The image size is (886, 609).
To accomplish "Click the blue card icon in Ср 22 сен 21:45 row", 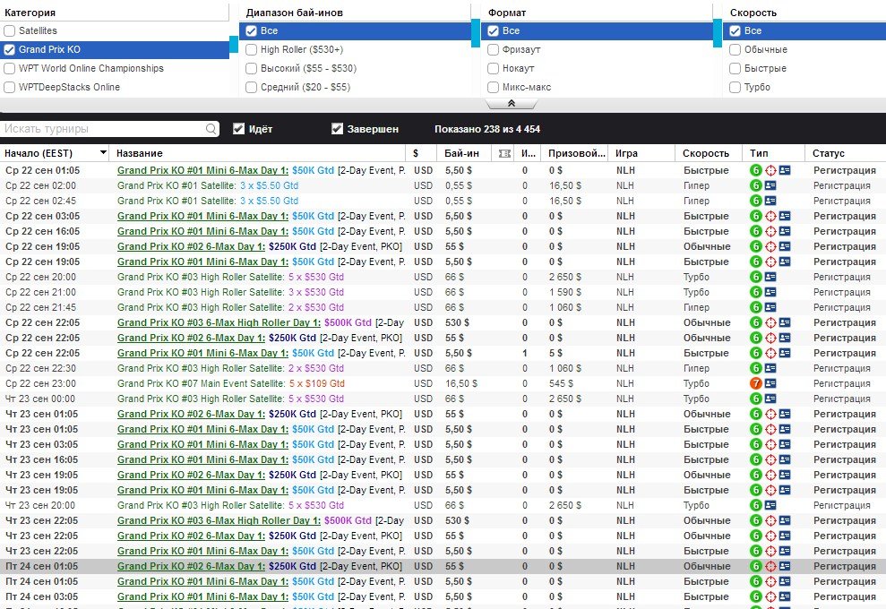I will point(770,307).
